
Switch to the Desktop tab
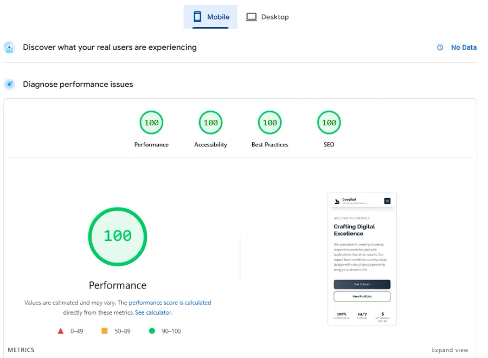coord(267,17)
